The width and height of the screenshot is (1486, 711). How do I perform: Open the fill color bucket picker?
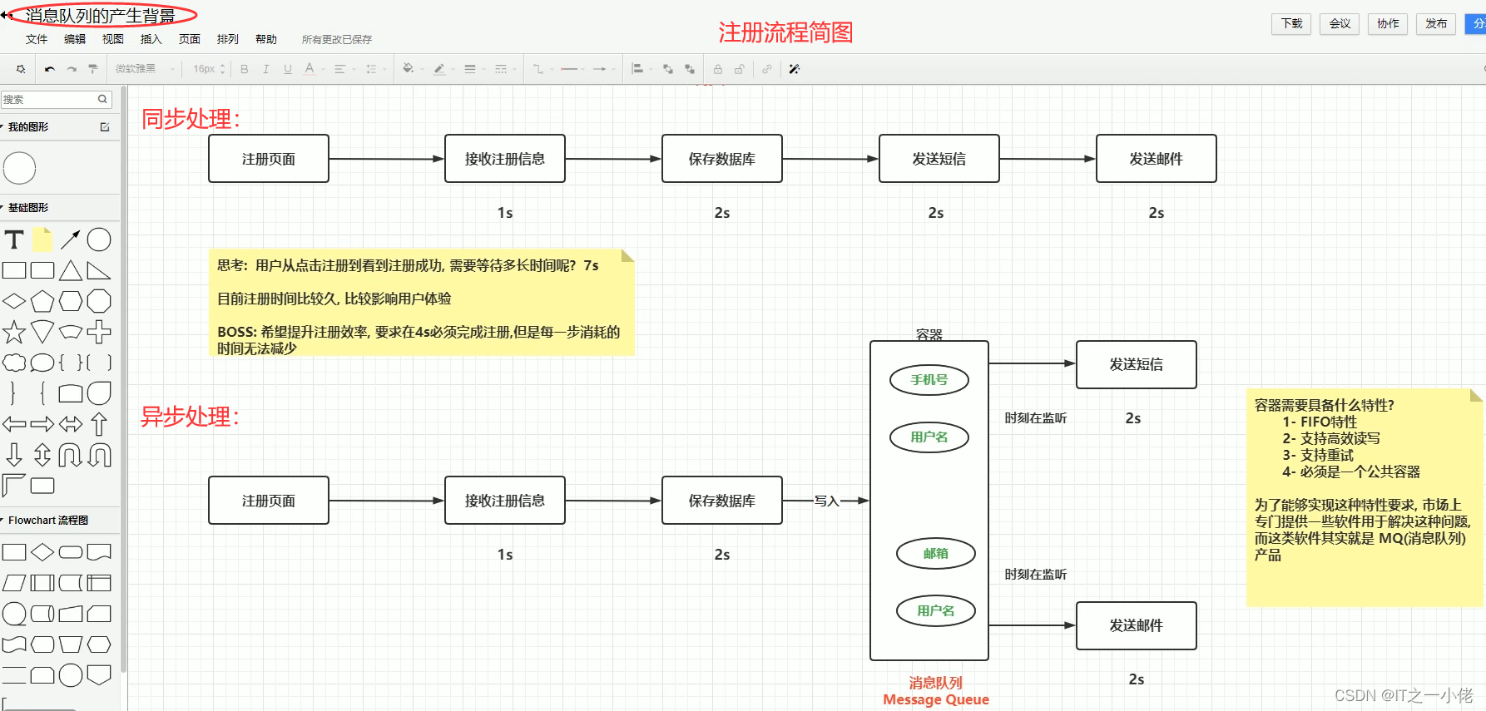(x=412, y=69)
